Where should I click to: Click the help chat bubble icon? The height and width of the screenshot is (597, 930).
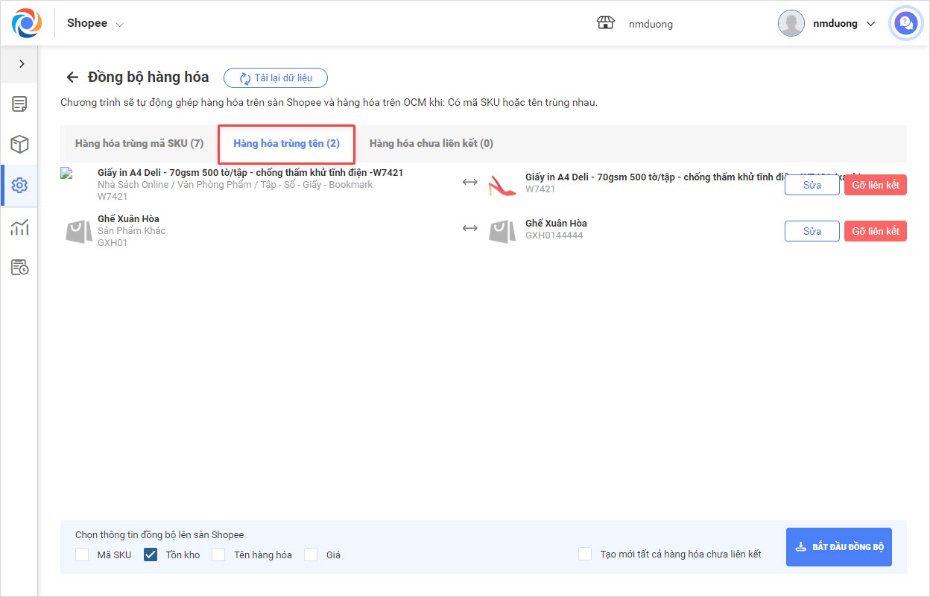[906, 23]
